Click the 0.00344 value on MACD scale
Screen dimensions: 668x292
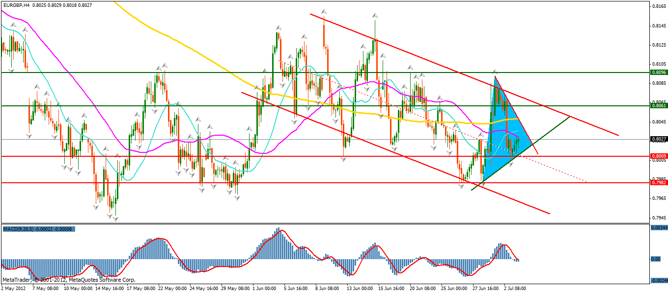coord(658,228)
